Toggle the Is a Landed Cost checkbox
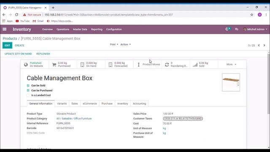Screen dimensions: 270x152 point(28,95)
